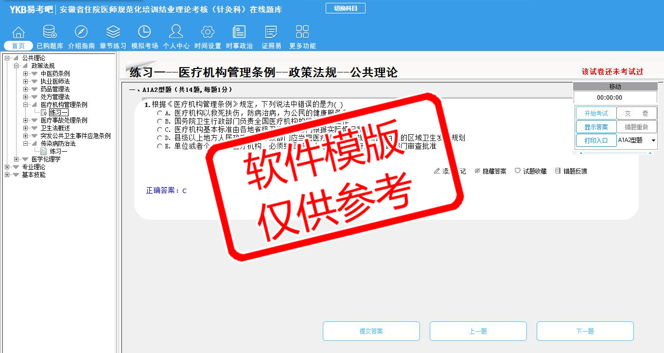Click the 切换科目 button
Image resolution: width=664 pixels, height=353 pixels.
(x=346, y=8)
